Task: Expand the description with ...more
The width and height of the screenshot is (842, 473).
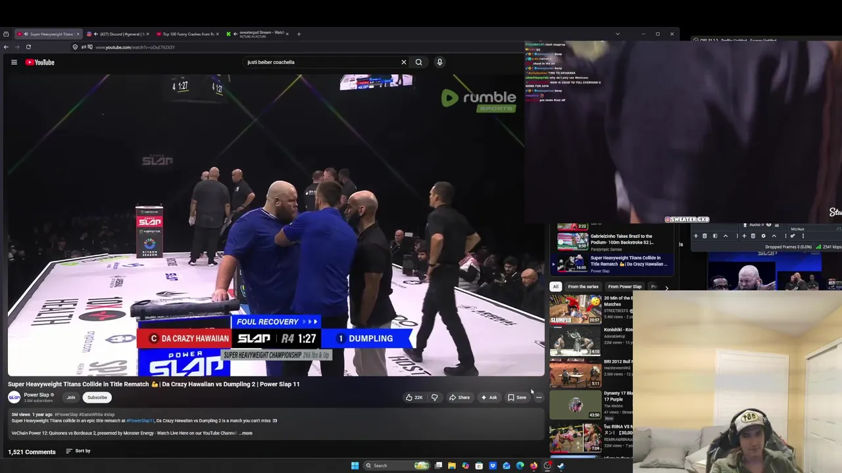Action: (246, 434)
